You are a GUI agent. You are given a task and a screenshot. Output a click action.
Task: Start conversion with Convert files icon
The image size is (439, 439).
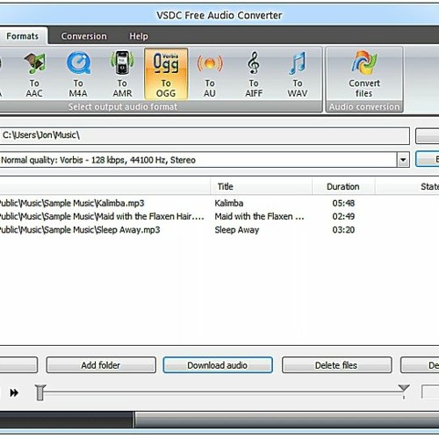click(x=364, y=75)
